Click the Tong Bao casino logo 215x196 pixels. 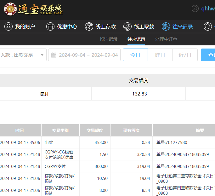(33, 9)
